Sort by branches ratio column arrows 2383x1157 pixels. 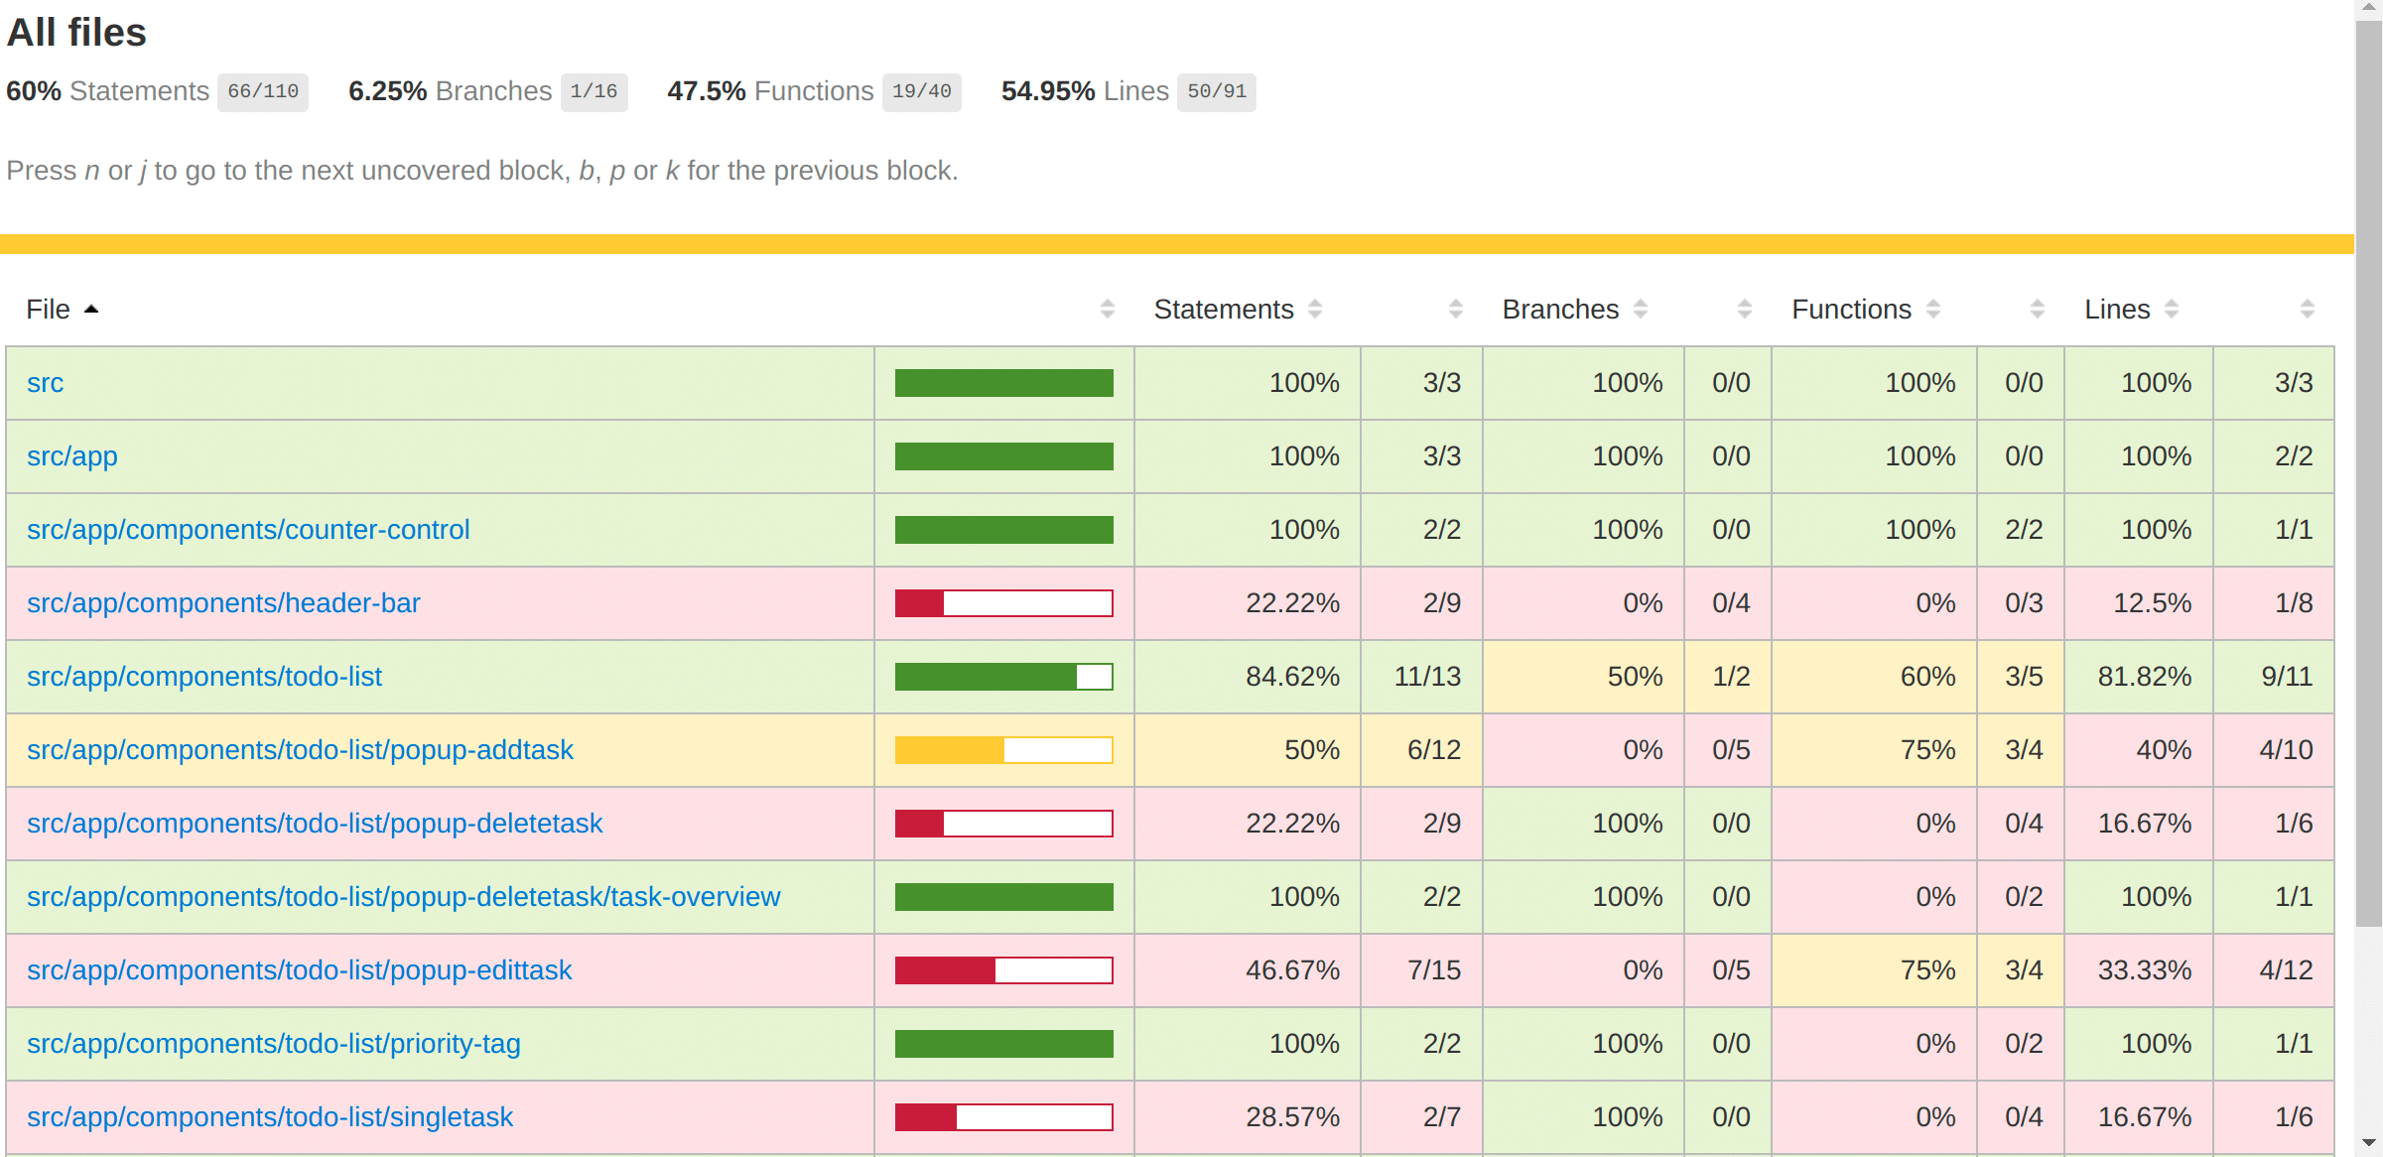coord(1744,309)
